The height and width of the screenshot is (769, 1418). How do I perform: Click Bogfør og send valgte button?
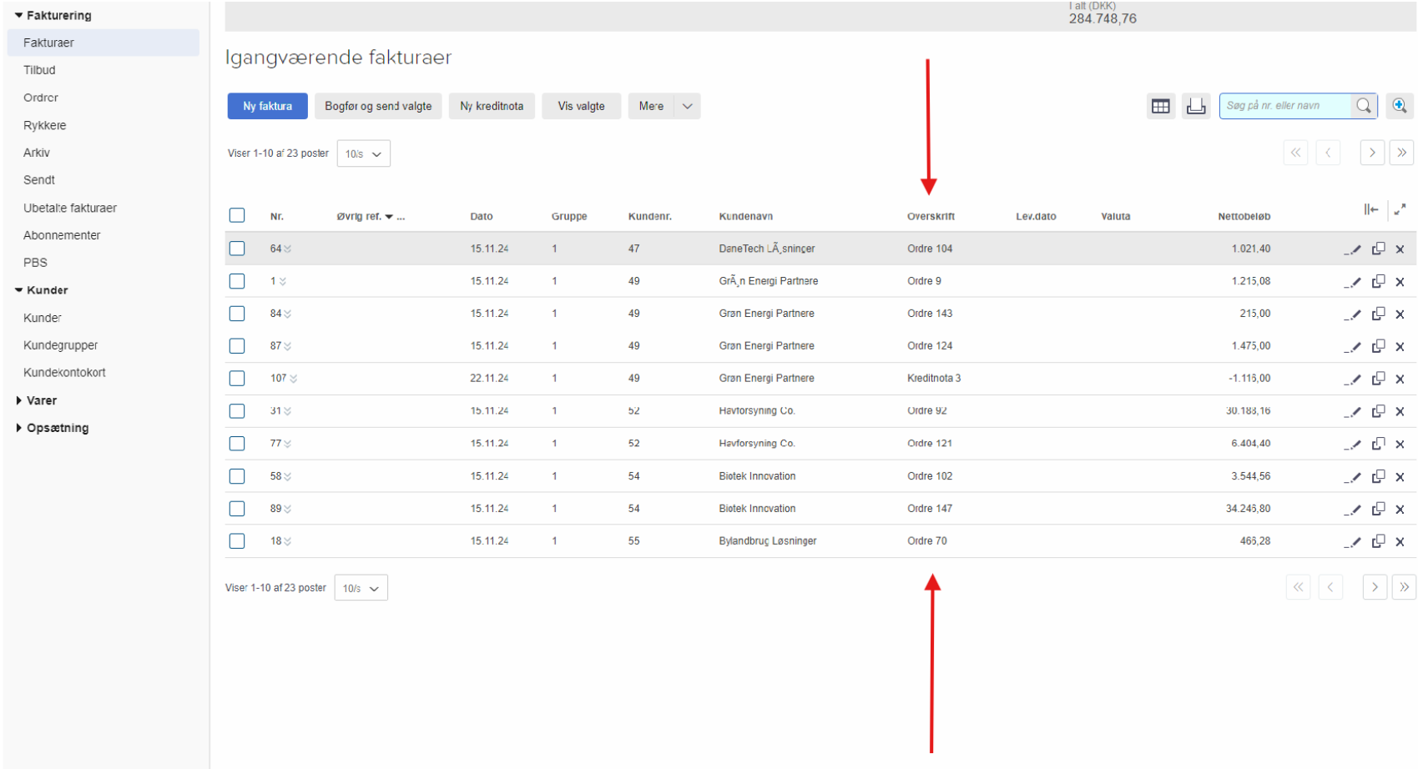coord(378,106)
